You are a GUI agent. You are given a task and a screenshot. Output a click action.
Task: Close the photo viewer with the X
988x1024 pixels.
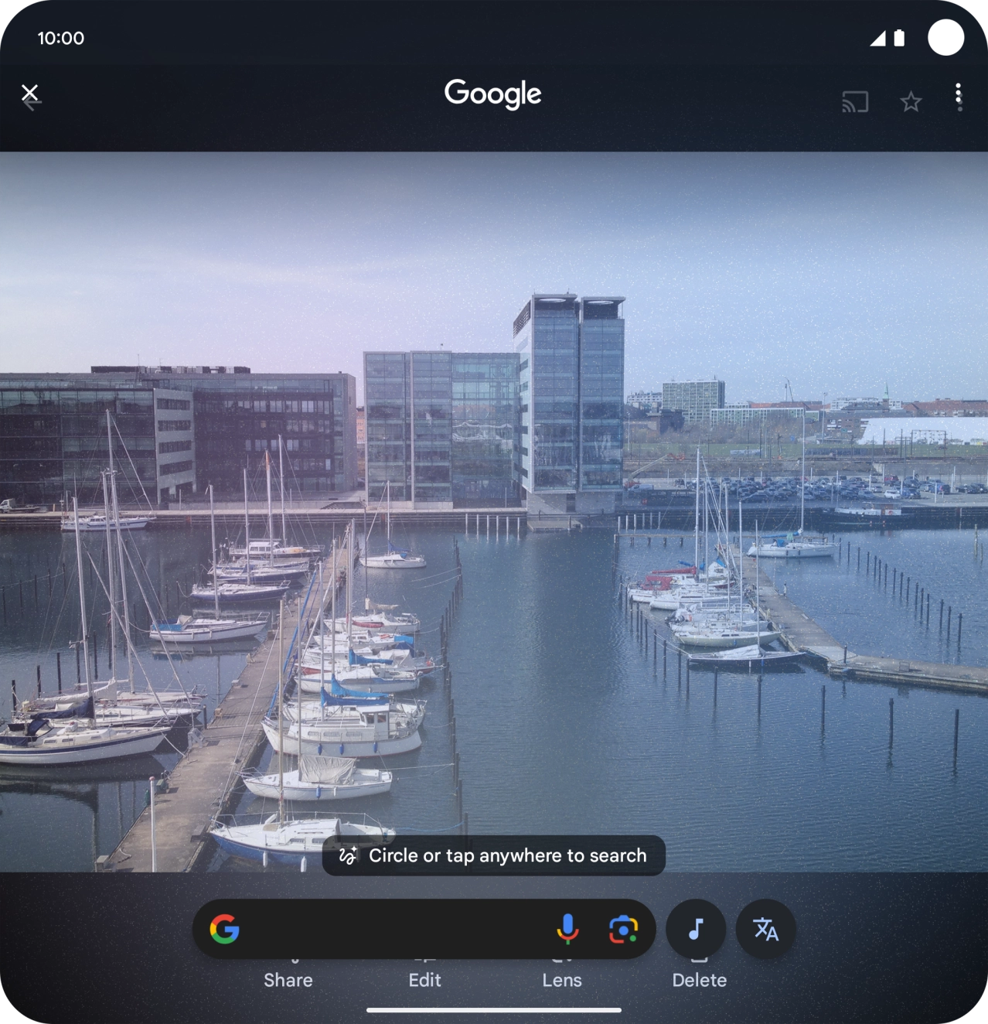pos(31,94)
